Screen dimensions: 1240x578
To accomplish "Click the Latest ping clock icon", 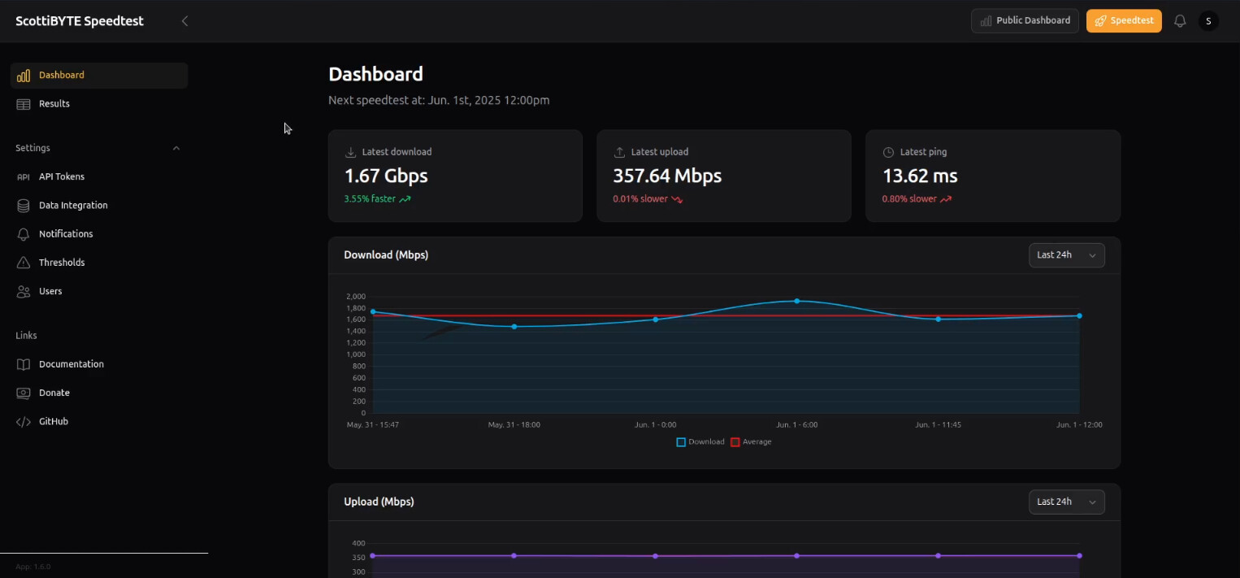I will pyautogui.click(x=888, y=152).
